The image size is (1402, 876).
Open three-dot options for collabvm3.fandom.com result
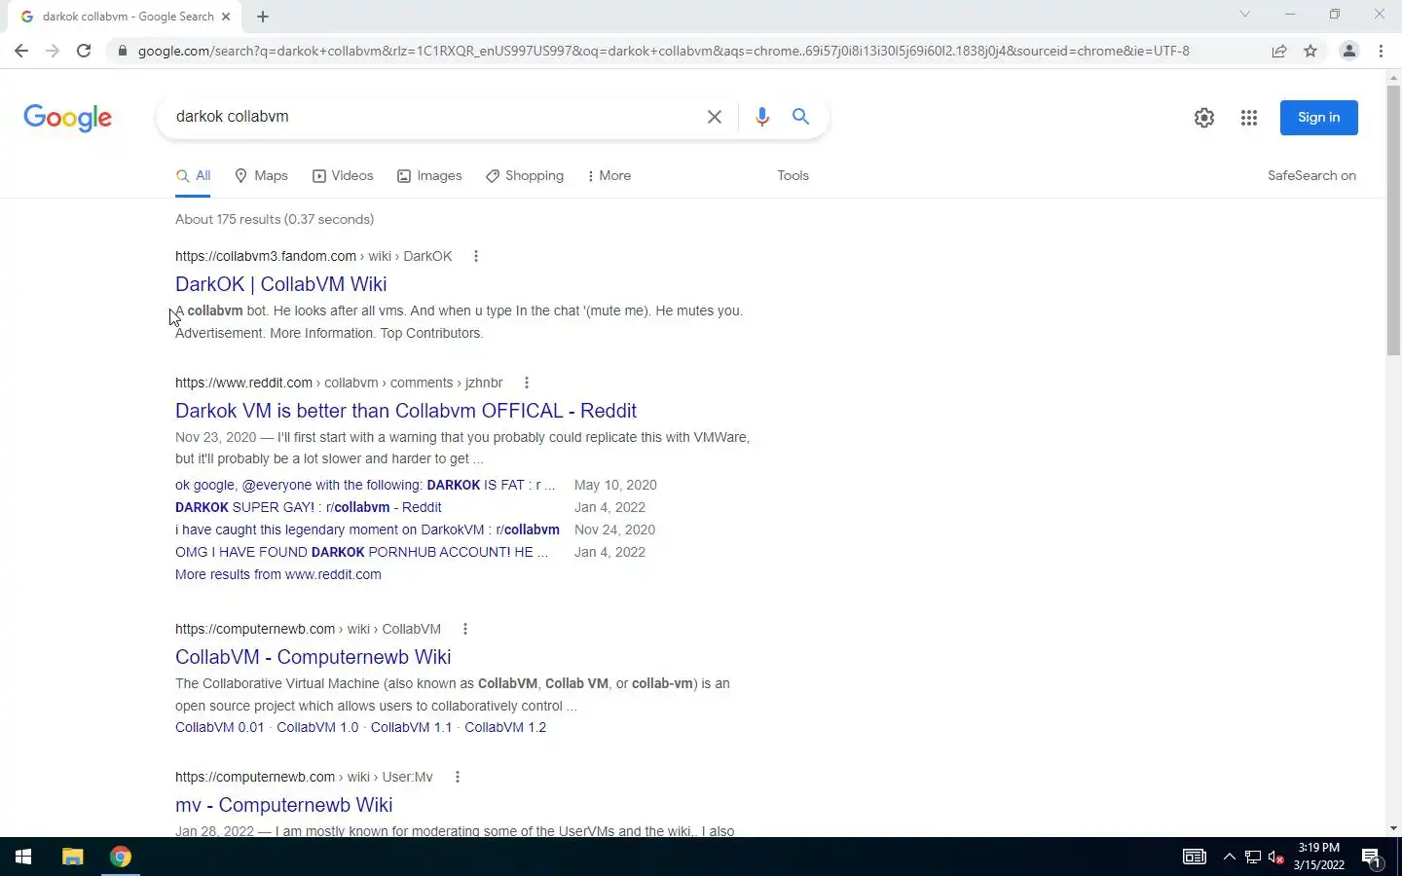475,257
